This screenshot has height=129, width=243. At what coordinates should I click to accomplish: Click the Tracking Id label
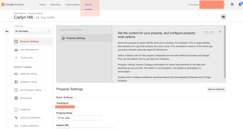[62, 103]
